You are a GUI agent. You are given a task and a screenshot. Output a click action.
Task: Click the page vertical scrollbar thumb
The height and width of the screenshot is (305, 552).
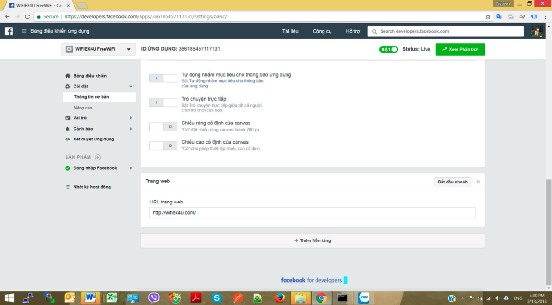click(549, 232)
